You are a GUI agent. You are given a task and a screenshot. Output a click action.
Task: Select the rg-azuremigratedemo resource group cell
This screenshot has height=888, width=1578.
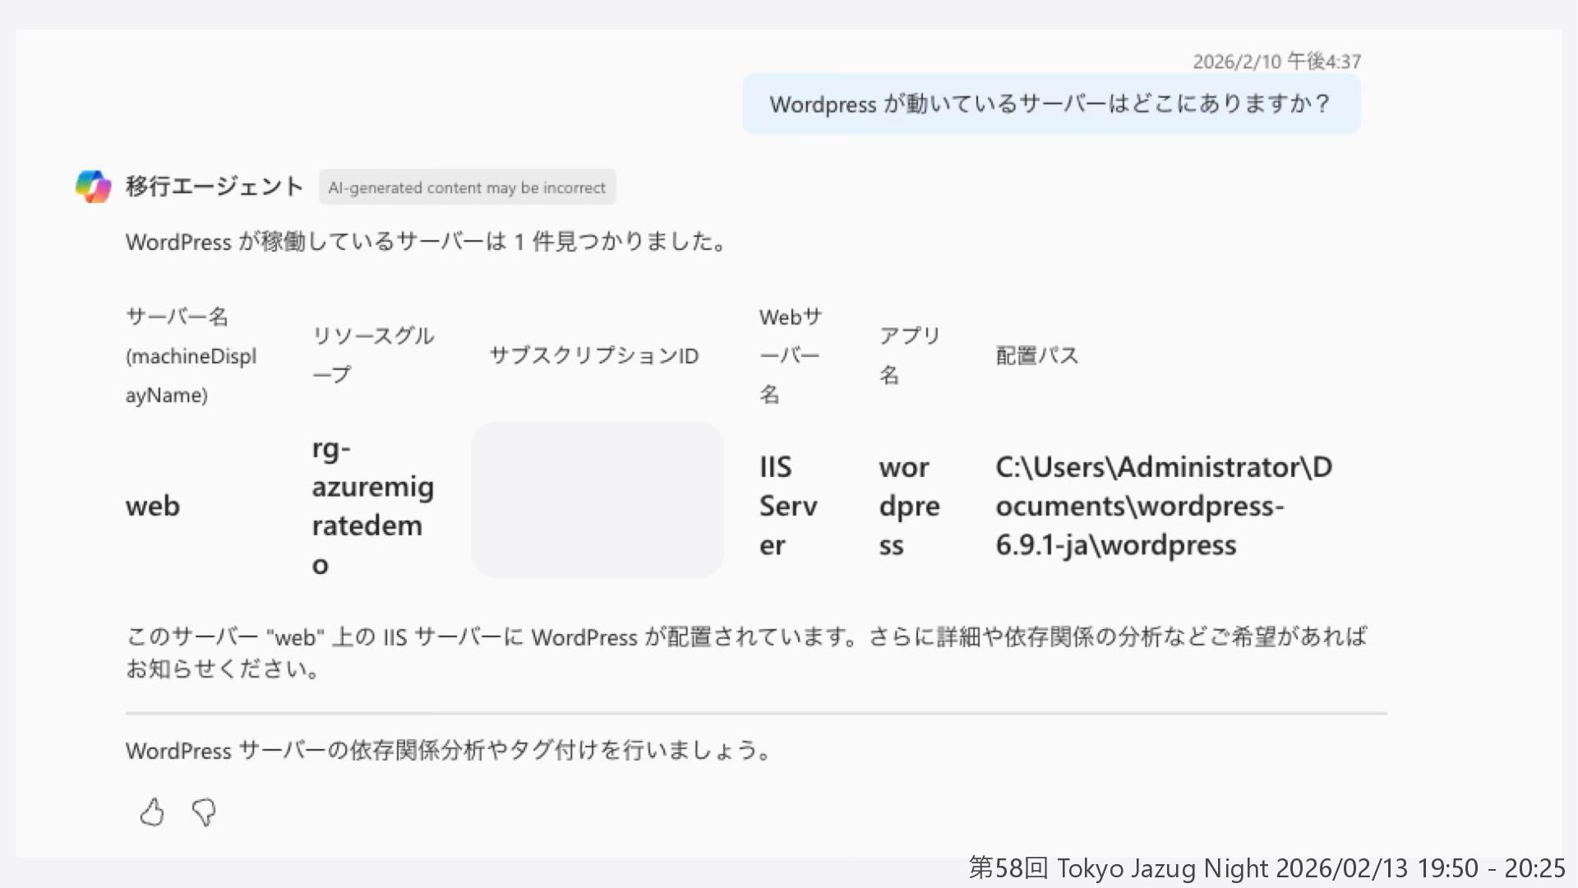pos(372,506)
